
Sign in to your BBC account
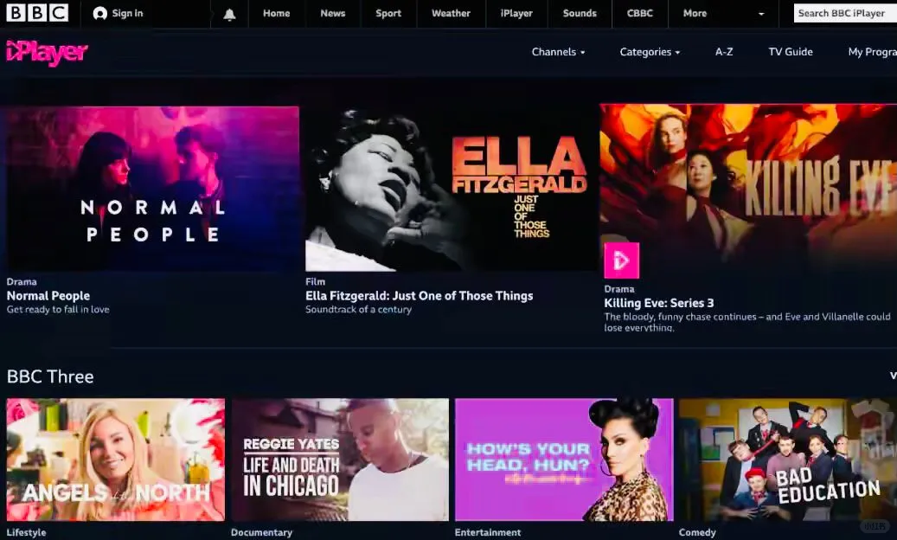pyautogui.click(x=118, y=13)
